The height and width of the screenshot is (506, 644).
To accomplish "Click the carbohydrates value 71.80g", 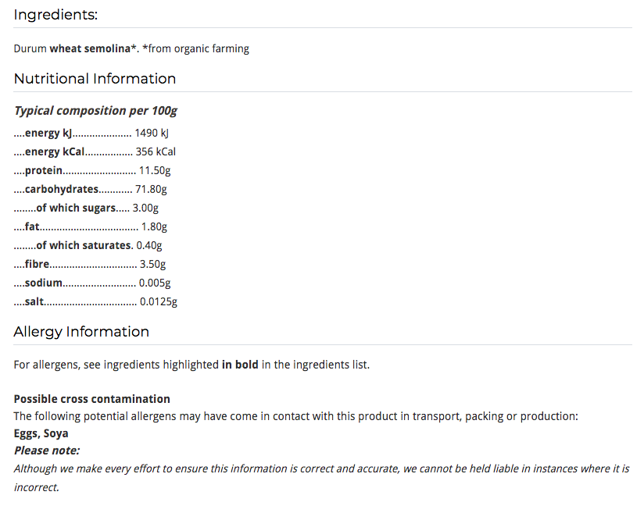I will pos(151,189).
